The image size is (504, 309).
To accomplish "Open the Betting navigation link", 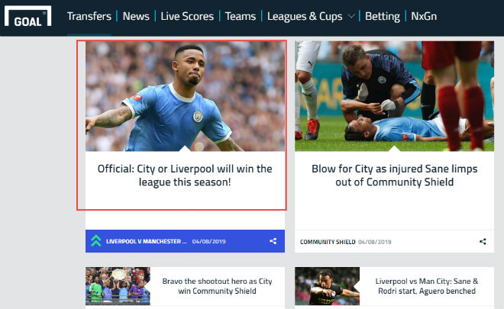I will tap(383, 16).
